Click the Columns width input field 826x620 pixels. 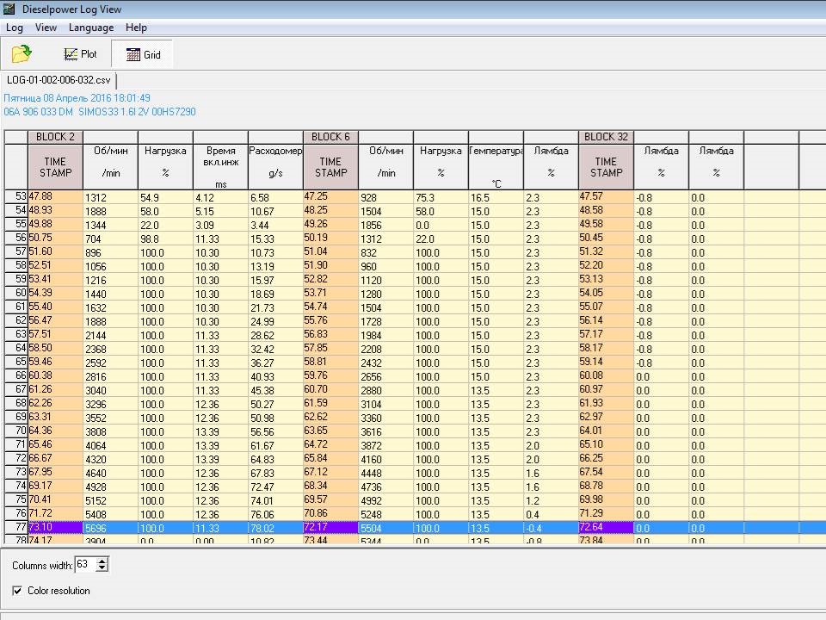click(x=84, y=565)
